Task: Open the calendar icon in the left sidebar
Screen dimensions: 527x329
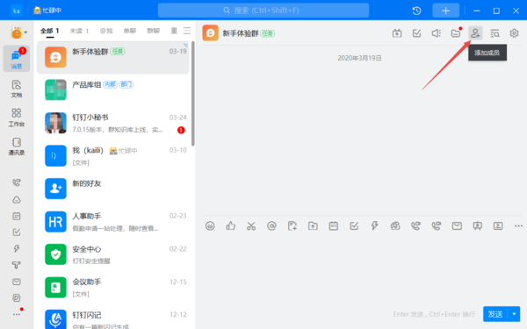Action: tap(17, 216)
